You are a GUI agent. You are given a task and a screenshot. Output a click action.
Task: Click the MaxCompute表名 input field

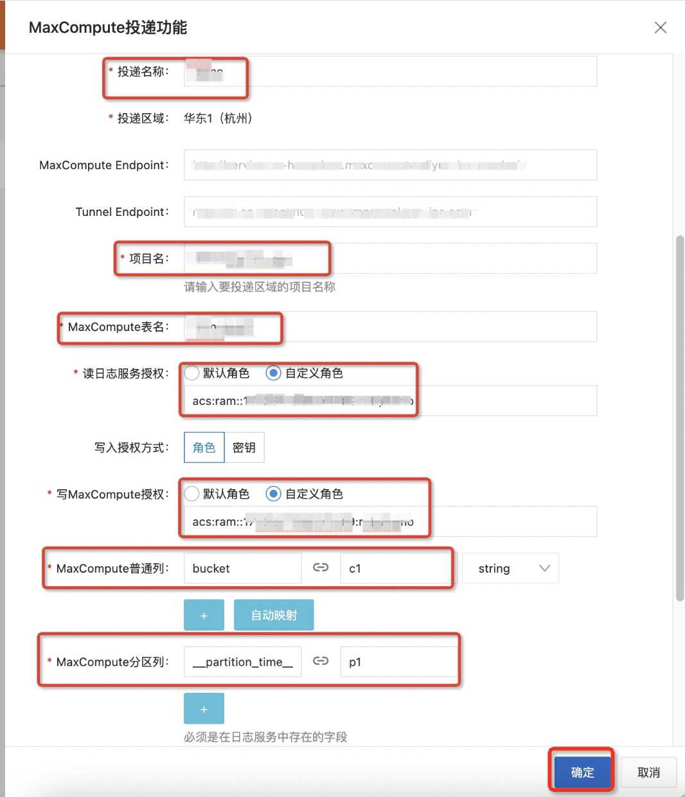point(390,327)
